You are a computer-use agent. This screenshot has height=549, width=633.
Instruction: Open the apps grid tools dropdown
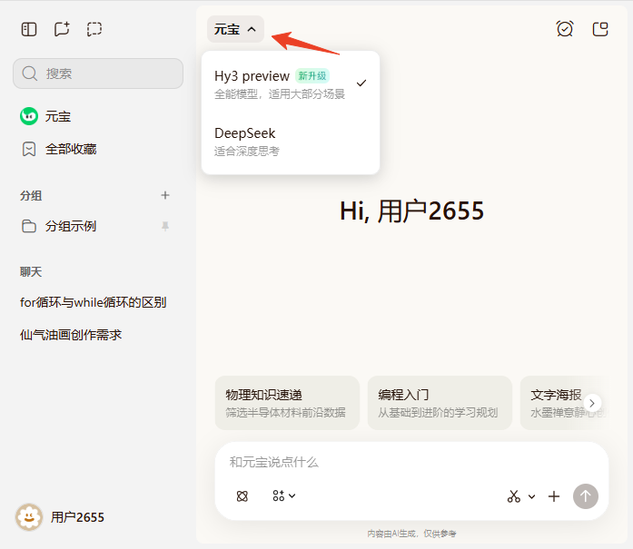tap(283, 495)
